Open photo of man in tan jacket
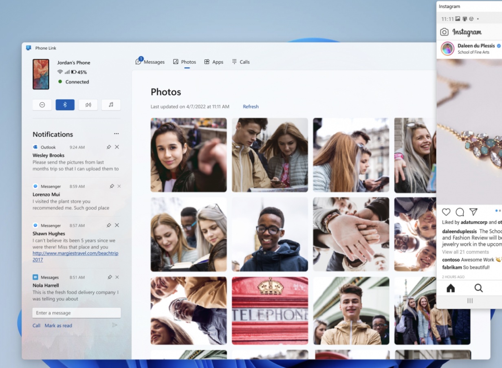The image size is (502, 368). pos(351,311)
